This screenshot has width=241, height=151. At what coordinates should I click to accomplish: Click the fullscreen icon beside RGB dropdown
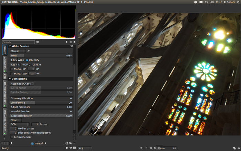[x=74, y=148]
